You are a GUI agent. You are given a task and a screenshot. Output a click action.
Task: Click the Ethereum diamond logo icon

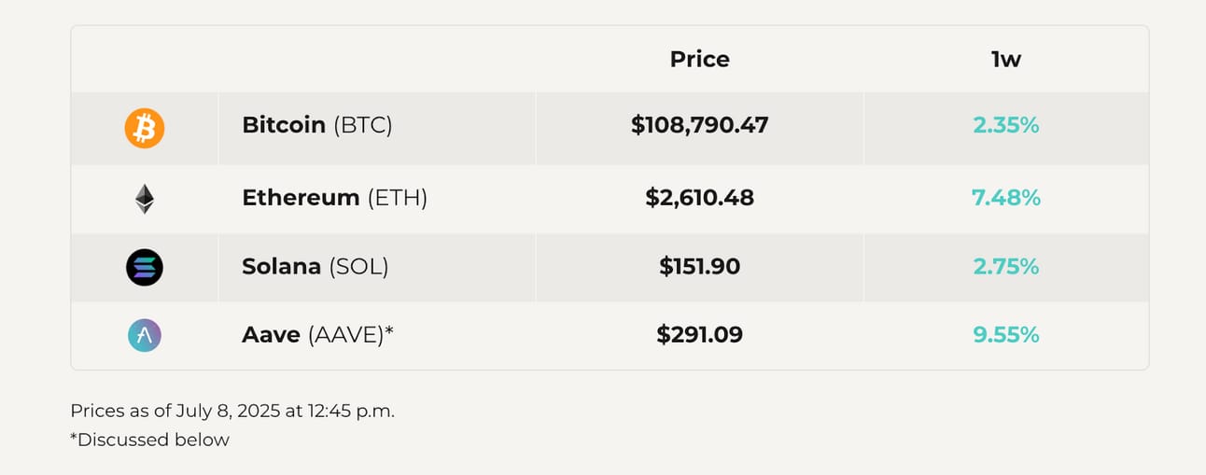(145, 198)
